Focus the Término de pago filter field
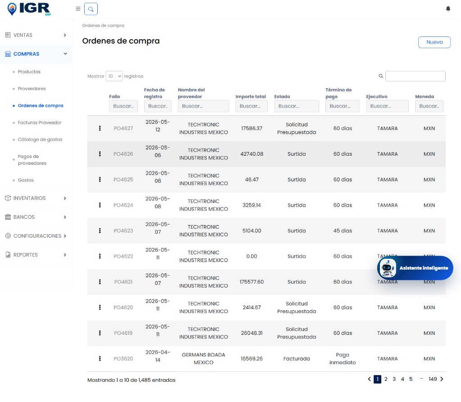 pyautogui.click(x=343, y=106)
